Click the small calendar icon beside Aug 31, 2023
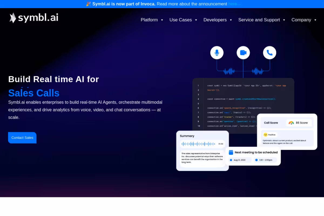324x216 pixels. [231, 160]
